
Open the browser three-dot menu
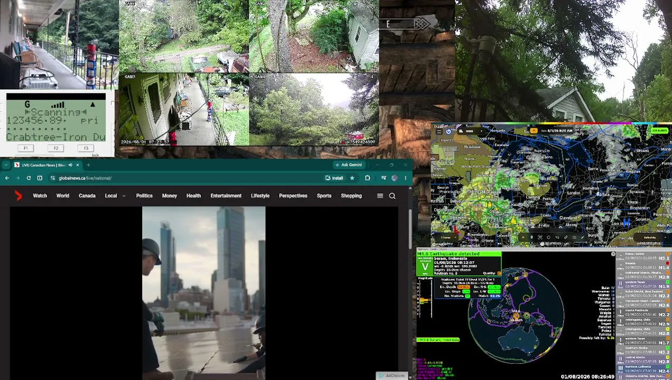click(405, 178)
